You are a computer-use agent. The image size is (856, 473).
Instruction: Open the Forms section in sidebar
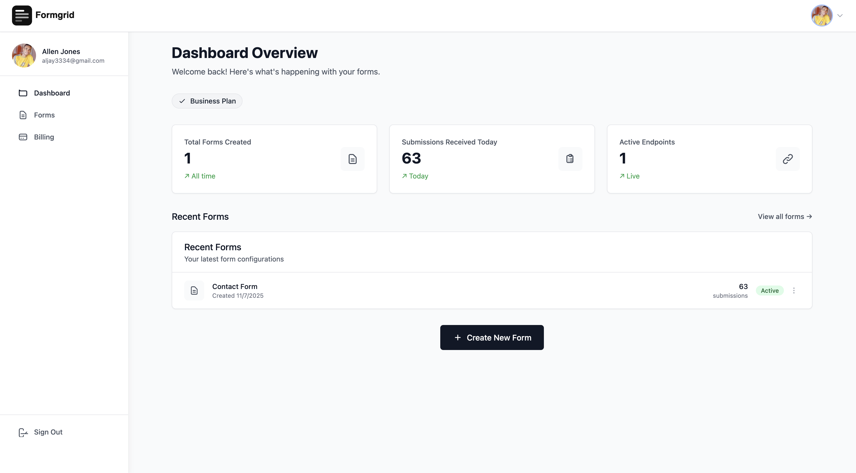(44, 115)
